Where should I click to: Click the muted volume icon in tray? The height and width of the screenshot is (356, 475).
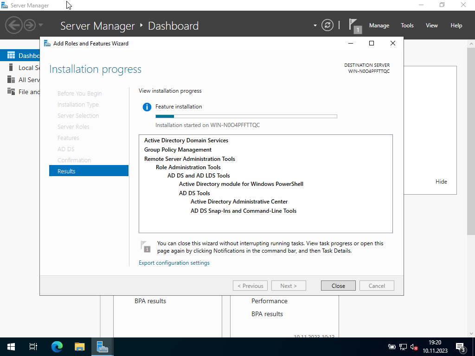point(414,347)
